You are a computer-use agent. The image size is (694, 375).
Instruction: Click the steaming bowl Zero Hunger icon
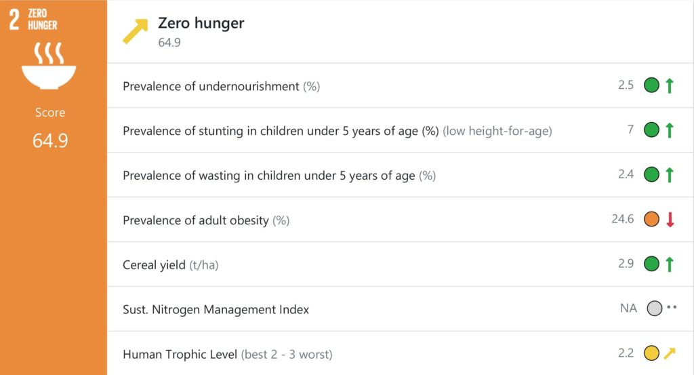tap(49, 66)
